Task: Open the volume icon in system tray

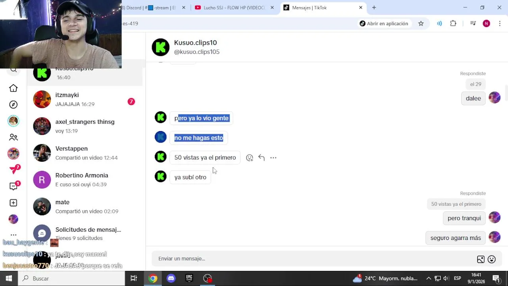Action: click(x=446, y=278)
